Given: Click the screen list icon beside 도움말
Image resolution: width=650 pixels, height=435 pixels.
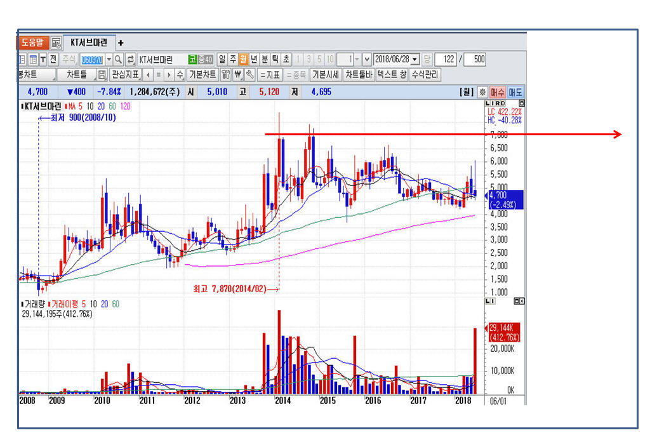Looking at the screenshot, I should click(x=56, y=43).
